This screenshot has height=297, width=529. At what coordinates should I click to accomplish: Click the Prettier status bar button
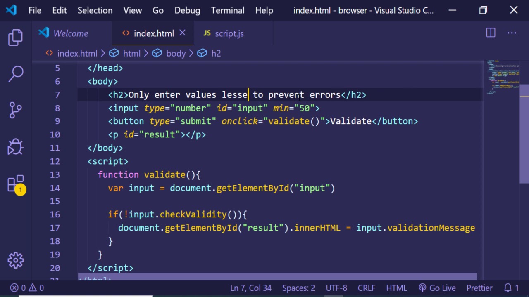(479, 288)
